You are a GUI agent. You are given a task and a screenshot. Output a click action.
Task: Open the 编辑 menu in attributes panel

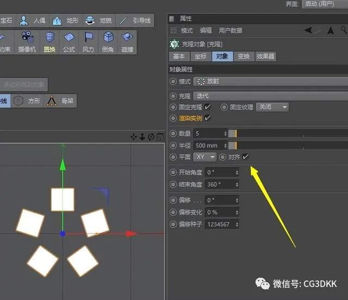pyautogui.click(x=206, y=30)
